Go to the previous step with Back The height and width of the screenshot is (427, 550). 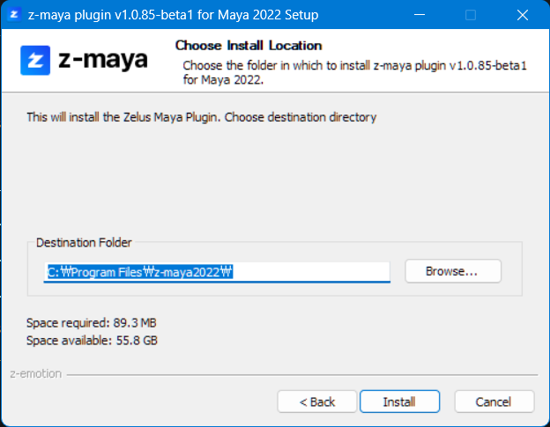coord(316,401)
